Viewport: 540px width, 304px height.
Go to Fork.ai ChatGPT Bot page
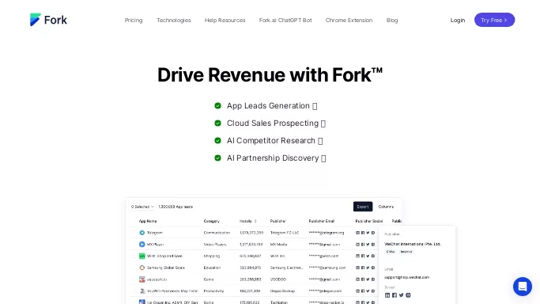285,21
